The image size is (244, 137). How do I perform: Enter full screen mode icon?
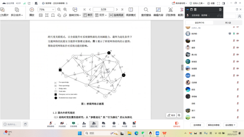[x=219, y=3]
